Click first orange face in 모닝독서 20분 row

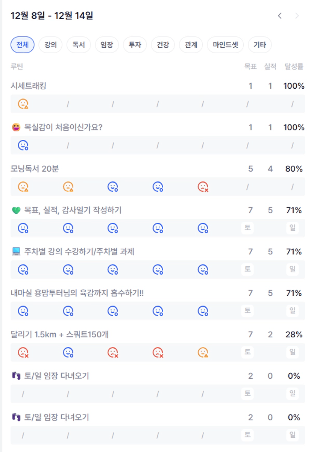[23, 186]
